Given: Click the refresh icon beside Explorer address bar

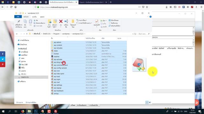Looking at the screenshot, I should tap(135, 34).
